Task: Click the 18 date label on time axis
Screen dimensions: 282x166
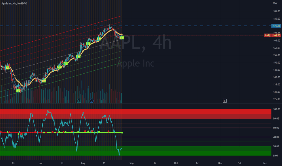Action: pyautogui.click(x=62, y=163)
